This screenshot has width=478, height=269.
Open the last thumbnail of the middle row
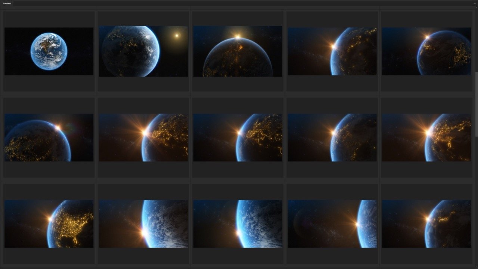(427, 137)
